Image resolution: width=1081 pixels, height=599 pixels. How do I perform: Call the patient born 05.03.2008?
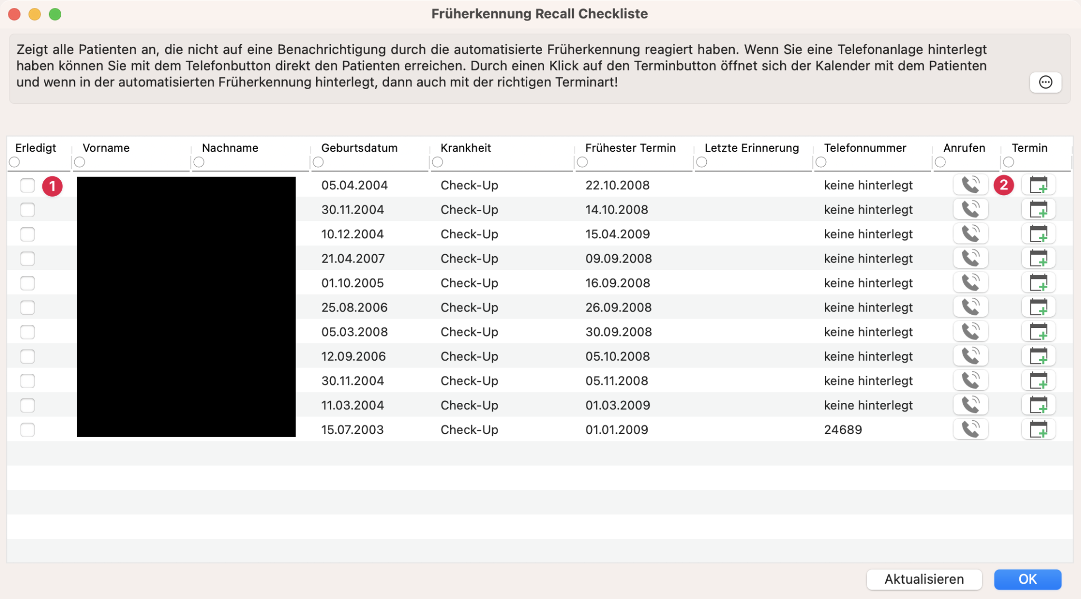point(970,332)
